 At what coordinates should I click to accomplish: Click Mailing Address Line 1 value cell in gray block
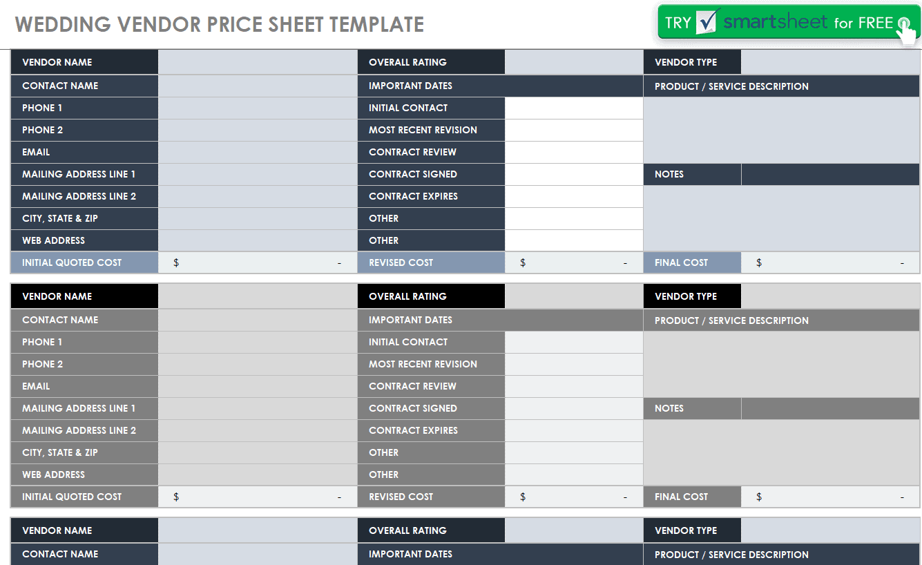click(258, 408)
